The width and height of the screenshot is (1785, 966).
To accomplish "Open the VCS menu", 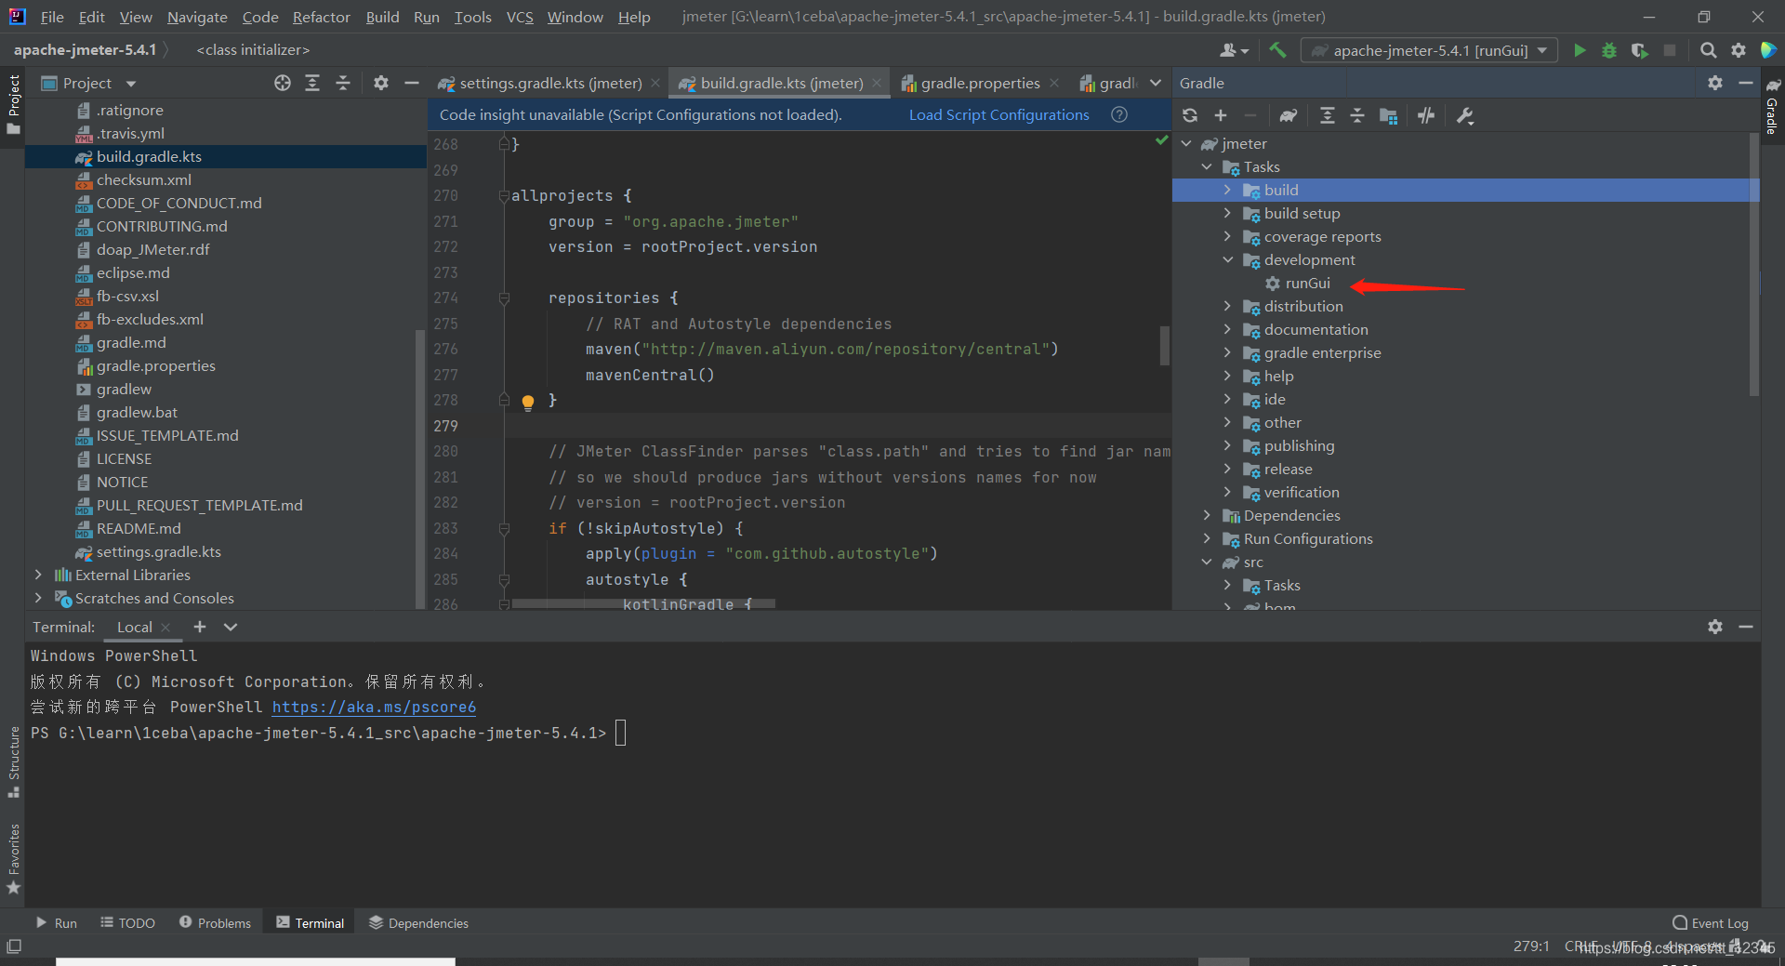I will tap(520, 17).
